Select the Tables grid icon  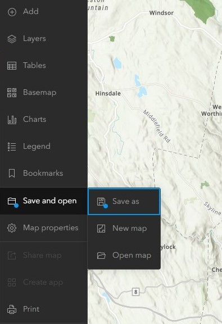pyautogui.click(x=12, y=66)
